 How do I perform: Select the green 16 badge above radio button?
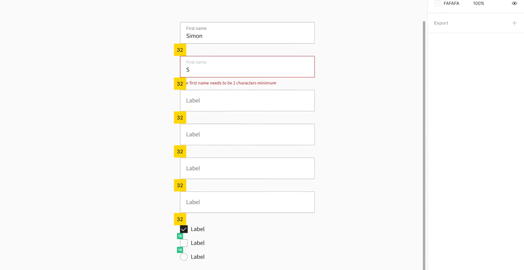[180, 250]
